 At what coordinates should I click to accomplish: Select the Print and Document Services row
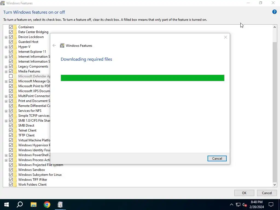[x=34, y=101]
